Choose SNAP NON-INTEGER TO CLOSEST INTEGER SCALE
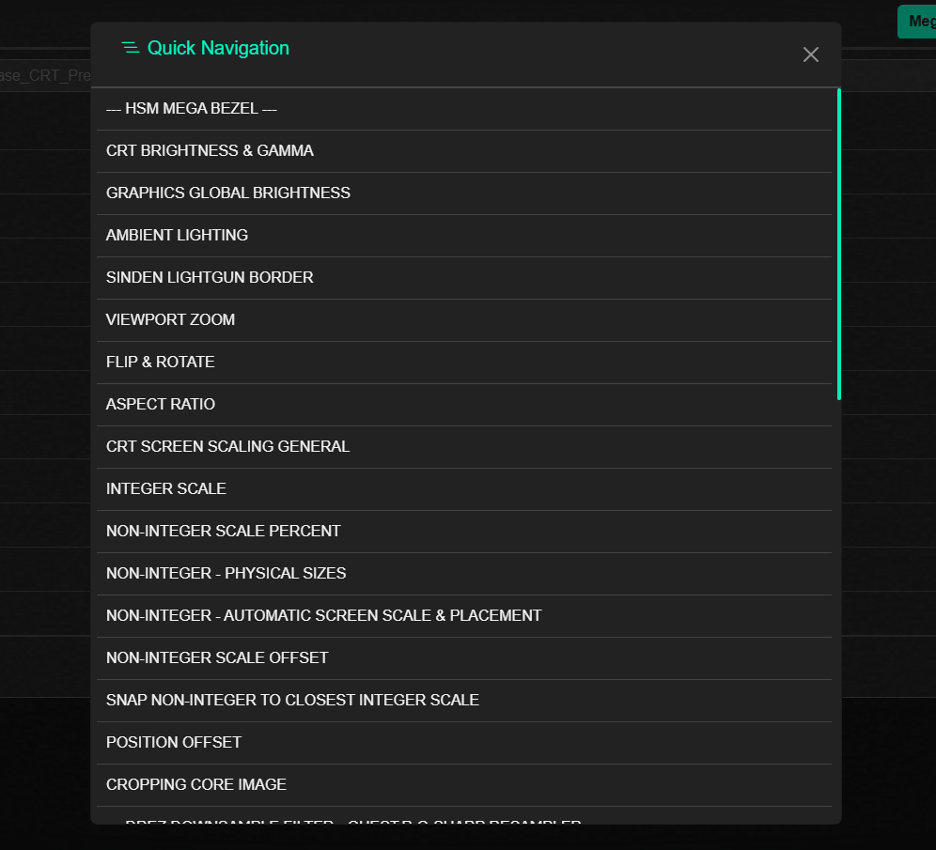The width and height of the screenshot is (936, 850). (x=292, y=701)
